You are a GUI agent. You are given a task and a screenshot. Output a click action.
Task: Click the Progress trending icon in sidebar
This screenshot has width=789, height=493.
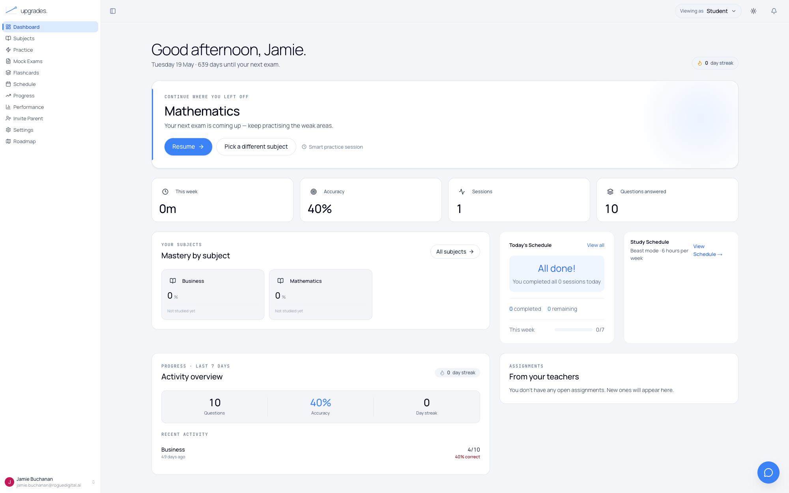pyautogui.click(x=8, y=95)
